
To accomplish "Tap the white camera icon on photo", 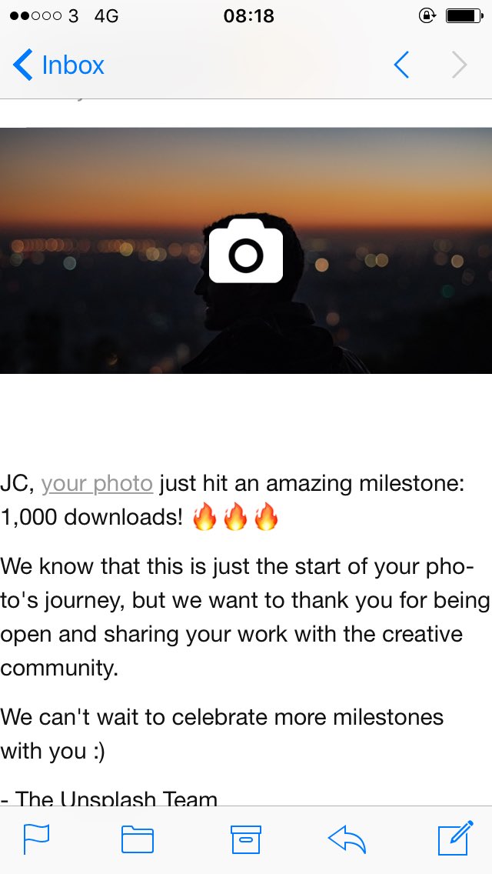I will 246,251.
